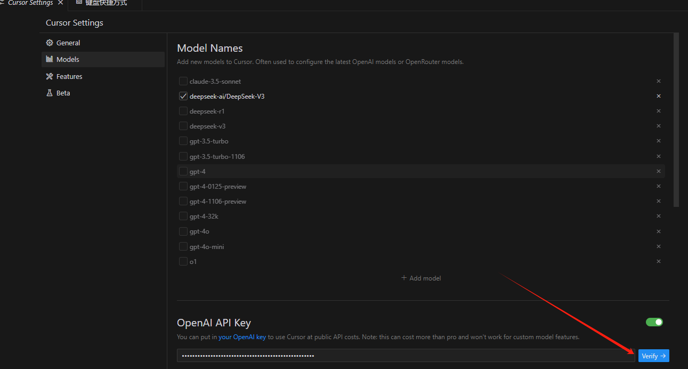Select the Models settings section

point(103,59)
